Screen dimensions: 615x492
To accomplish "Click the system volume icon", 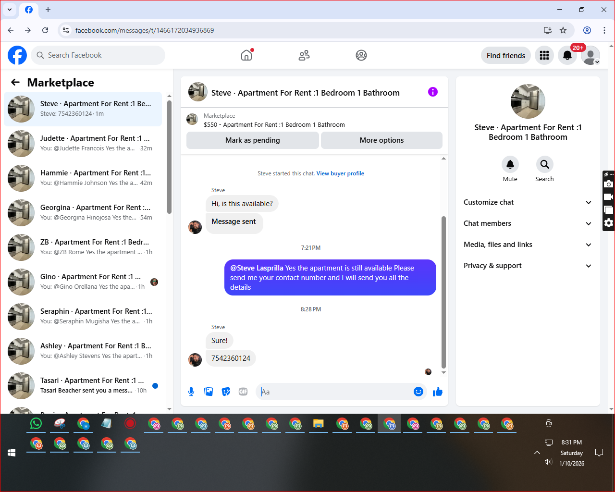I will pos(548,462).
